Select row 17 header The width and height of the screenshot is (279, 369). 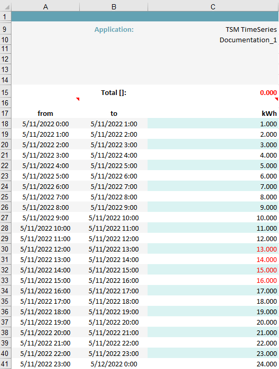pyautogui.click(x=6, y=113)
